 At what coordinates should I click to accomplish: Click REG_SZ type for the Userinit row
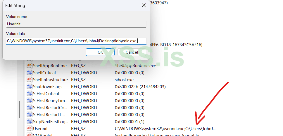78,129
